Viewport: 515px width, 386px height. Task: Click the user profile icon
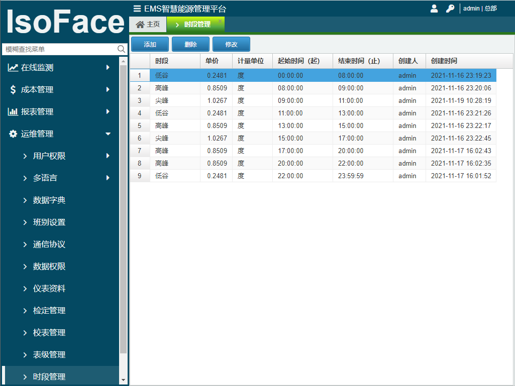click(x=434, y=9)
